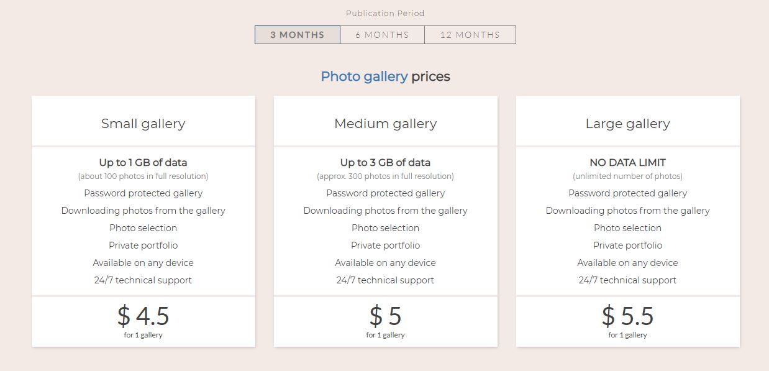The width and height of the screenshot is (769, 371).
Task: Select the Medium gallery plan heading
Action: point(386,124)
